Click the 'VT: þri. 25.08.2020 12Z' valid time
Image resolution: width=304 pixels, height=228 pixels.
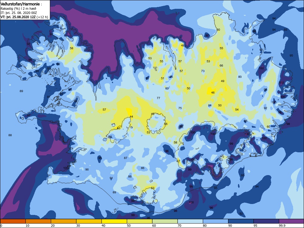(18, 17)
